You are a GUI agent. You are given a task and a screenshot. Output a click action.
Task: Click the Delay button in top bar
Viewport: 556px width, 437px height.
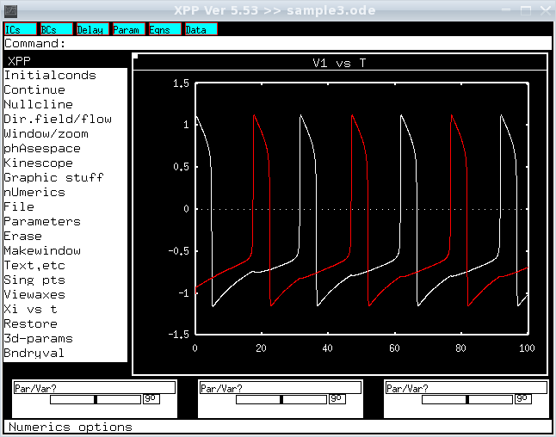pos(93,29)
